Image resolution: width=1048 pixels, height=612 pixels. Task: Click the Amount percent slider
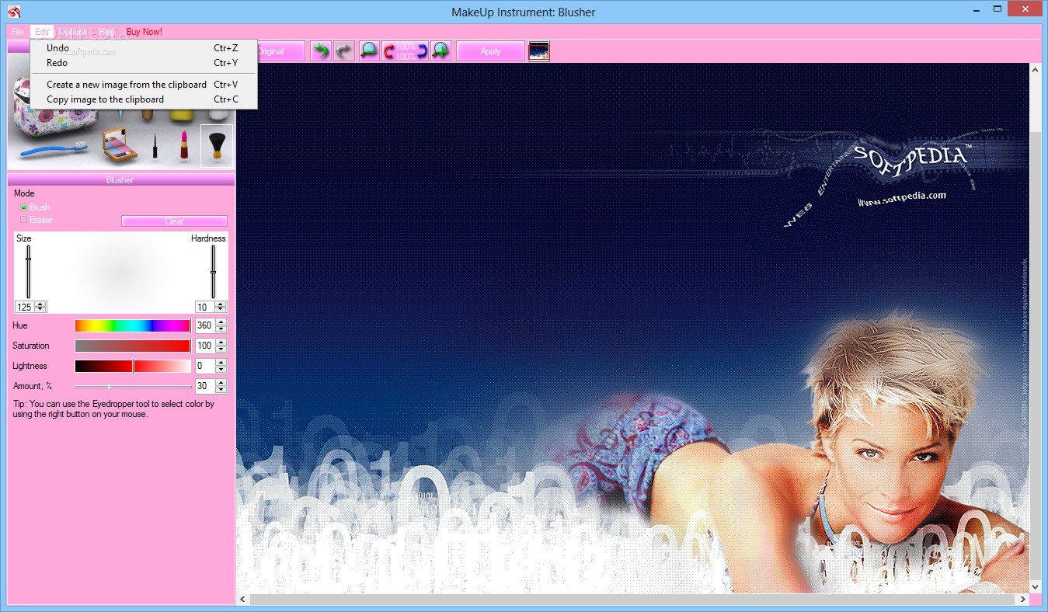[x=133, y=386]
